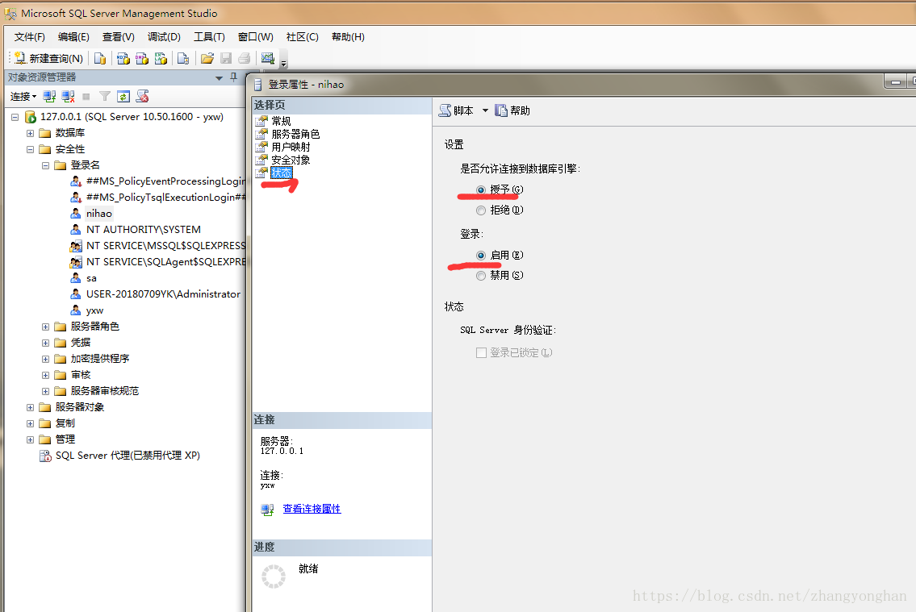
Task: Click the connect Object Explorer icon
Action: pos(49,96)
